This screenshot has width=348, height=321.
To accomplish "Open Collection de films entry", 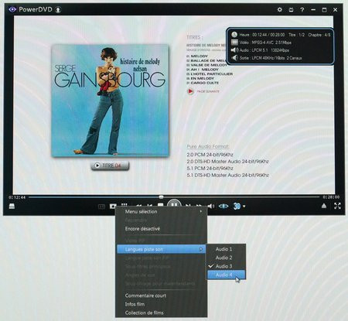I will point(162,312).
